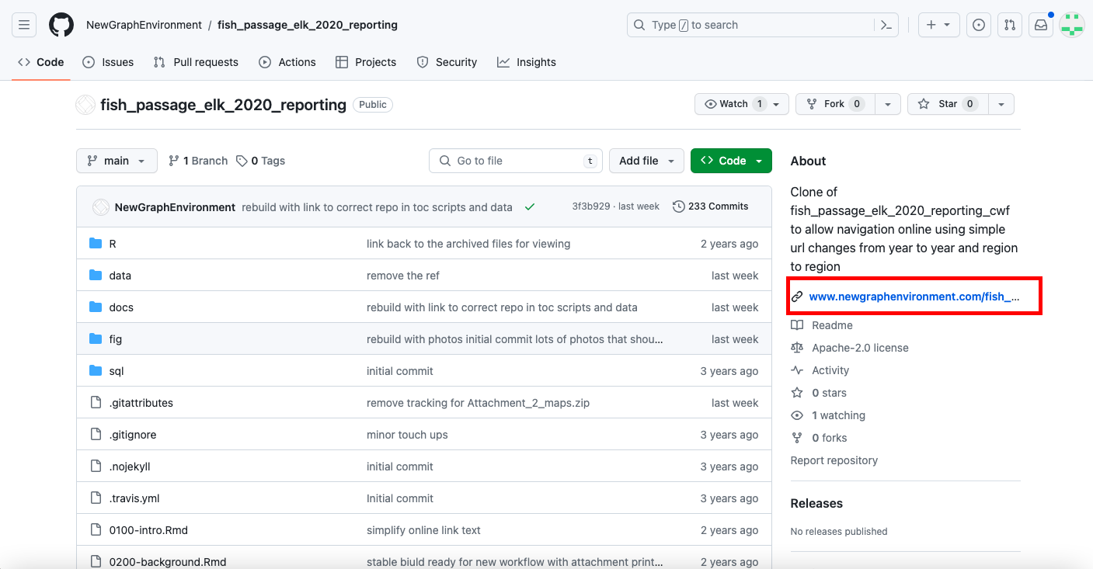Open the .gitignore file
The image size is (1093, 569).
132,435
